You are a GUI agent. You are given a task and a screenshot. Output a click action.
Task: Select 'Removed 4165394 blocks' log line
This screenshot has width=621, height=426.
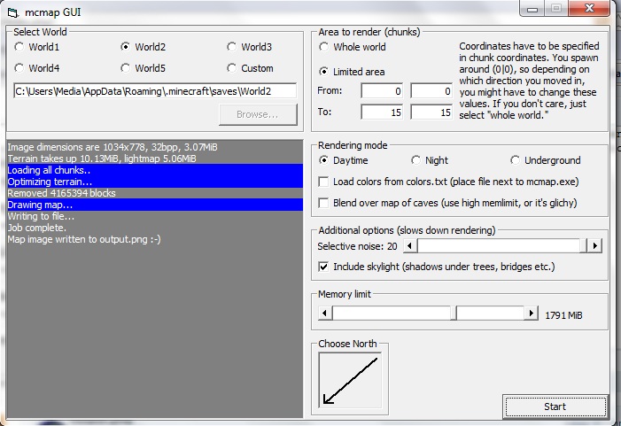pos(155,193)
